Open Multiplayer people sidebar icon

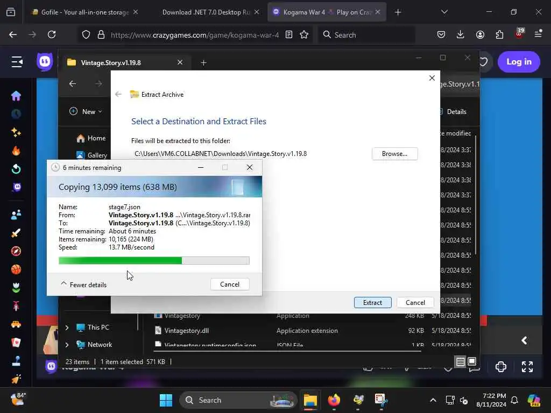(16, 215)
